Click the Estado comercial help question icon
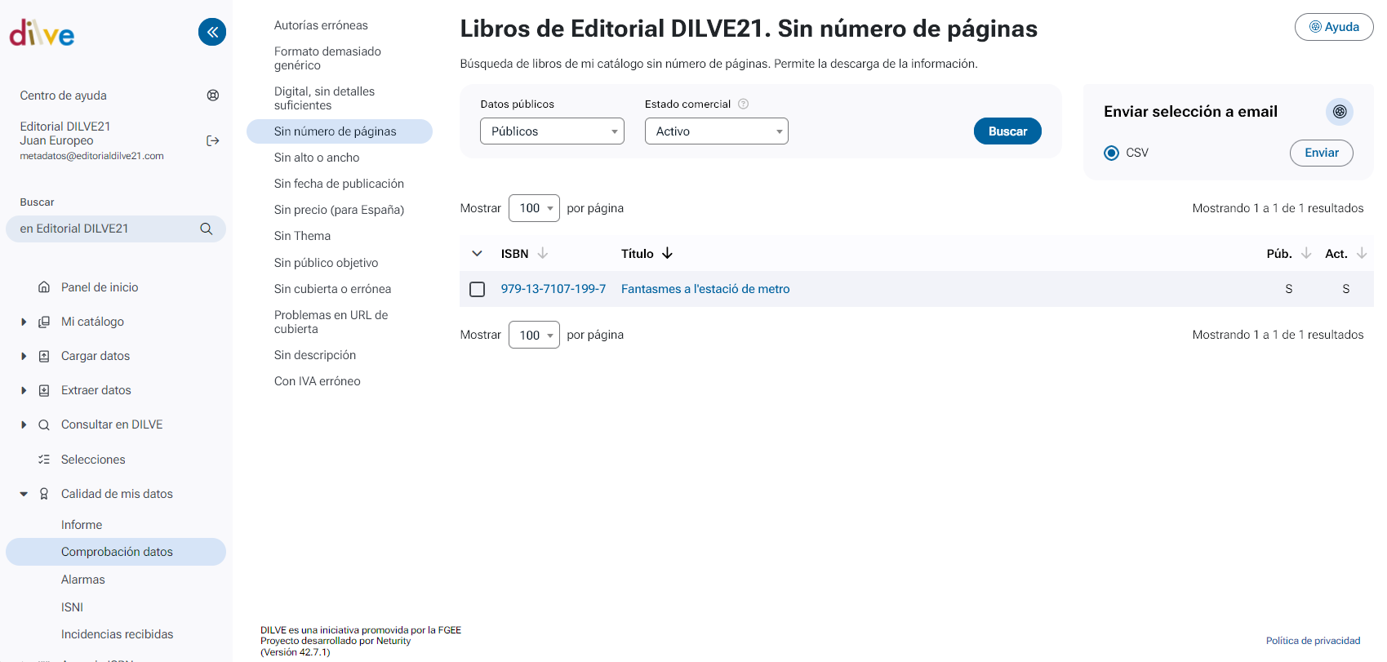This screenshot has height=662, width=1387. 743,104
